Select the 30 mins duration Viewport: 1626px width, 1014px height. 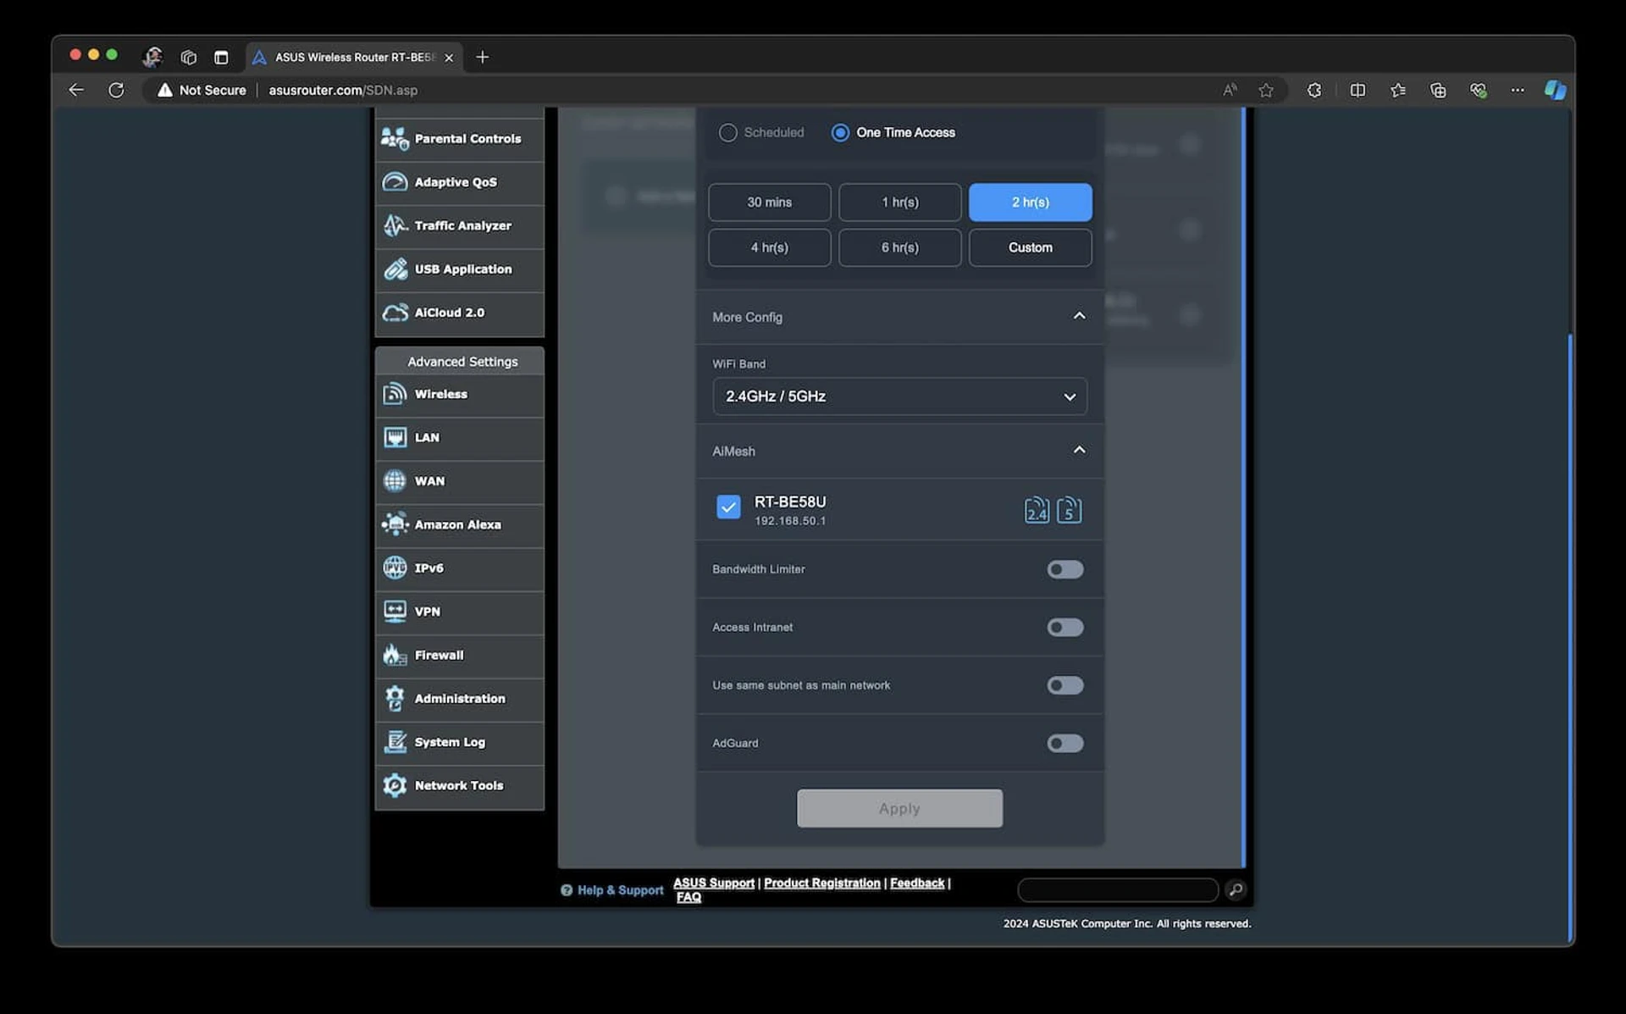pos(769,202)
